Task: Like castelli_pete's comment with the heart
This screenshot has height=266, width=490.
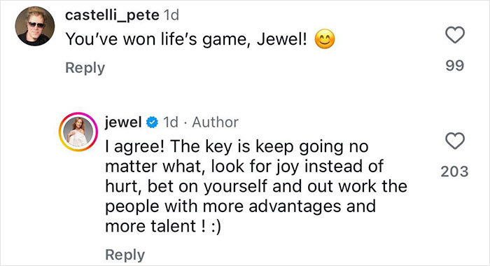Action: point(455,35)
